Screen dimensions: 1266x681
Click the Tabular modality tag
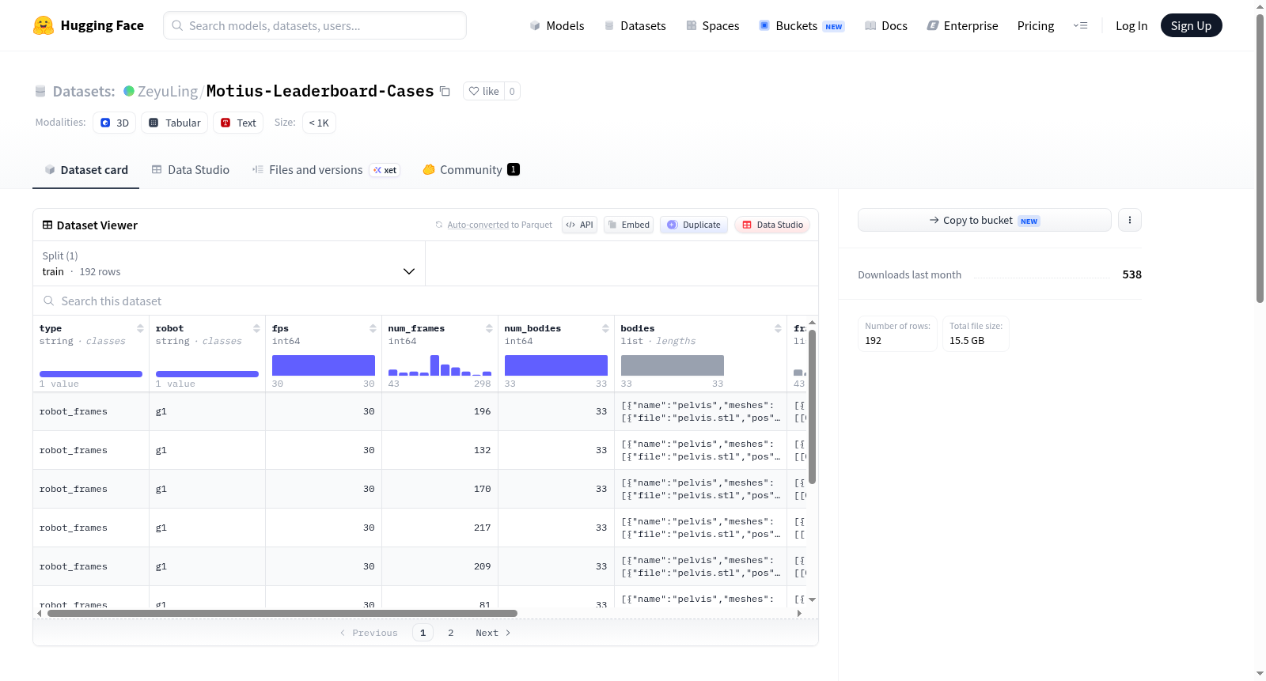(x=174, y=123)
